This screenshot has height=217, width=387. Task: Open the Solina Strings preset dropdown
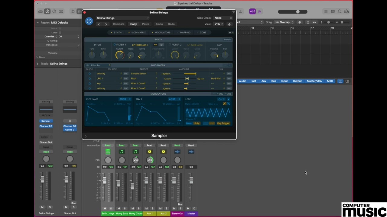122,18
